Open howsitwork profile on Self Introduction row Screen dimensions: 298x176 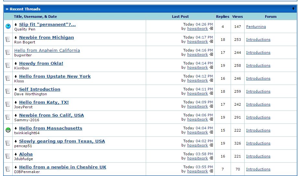coord(198,93)
